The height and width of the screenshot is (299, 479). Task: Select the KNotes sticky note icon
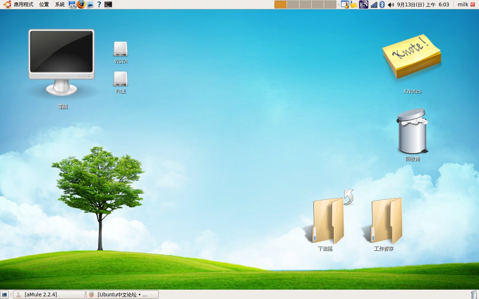[x=412, y=64]
